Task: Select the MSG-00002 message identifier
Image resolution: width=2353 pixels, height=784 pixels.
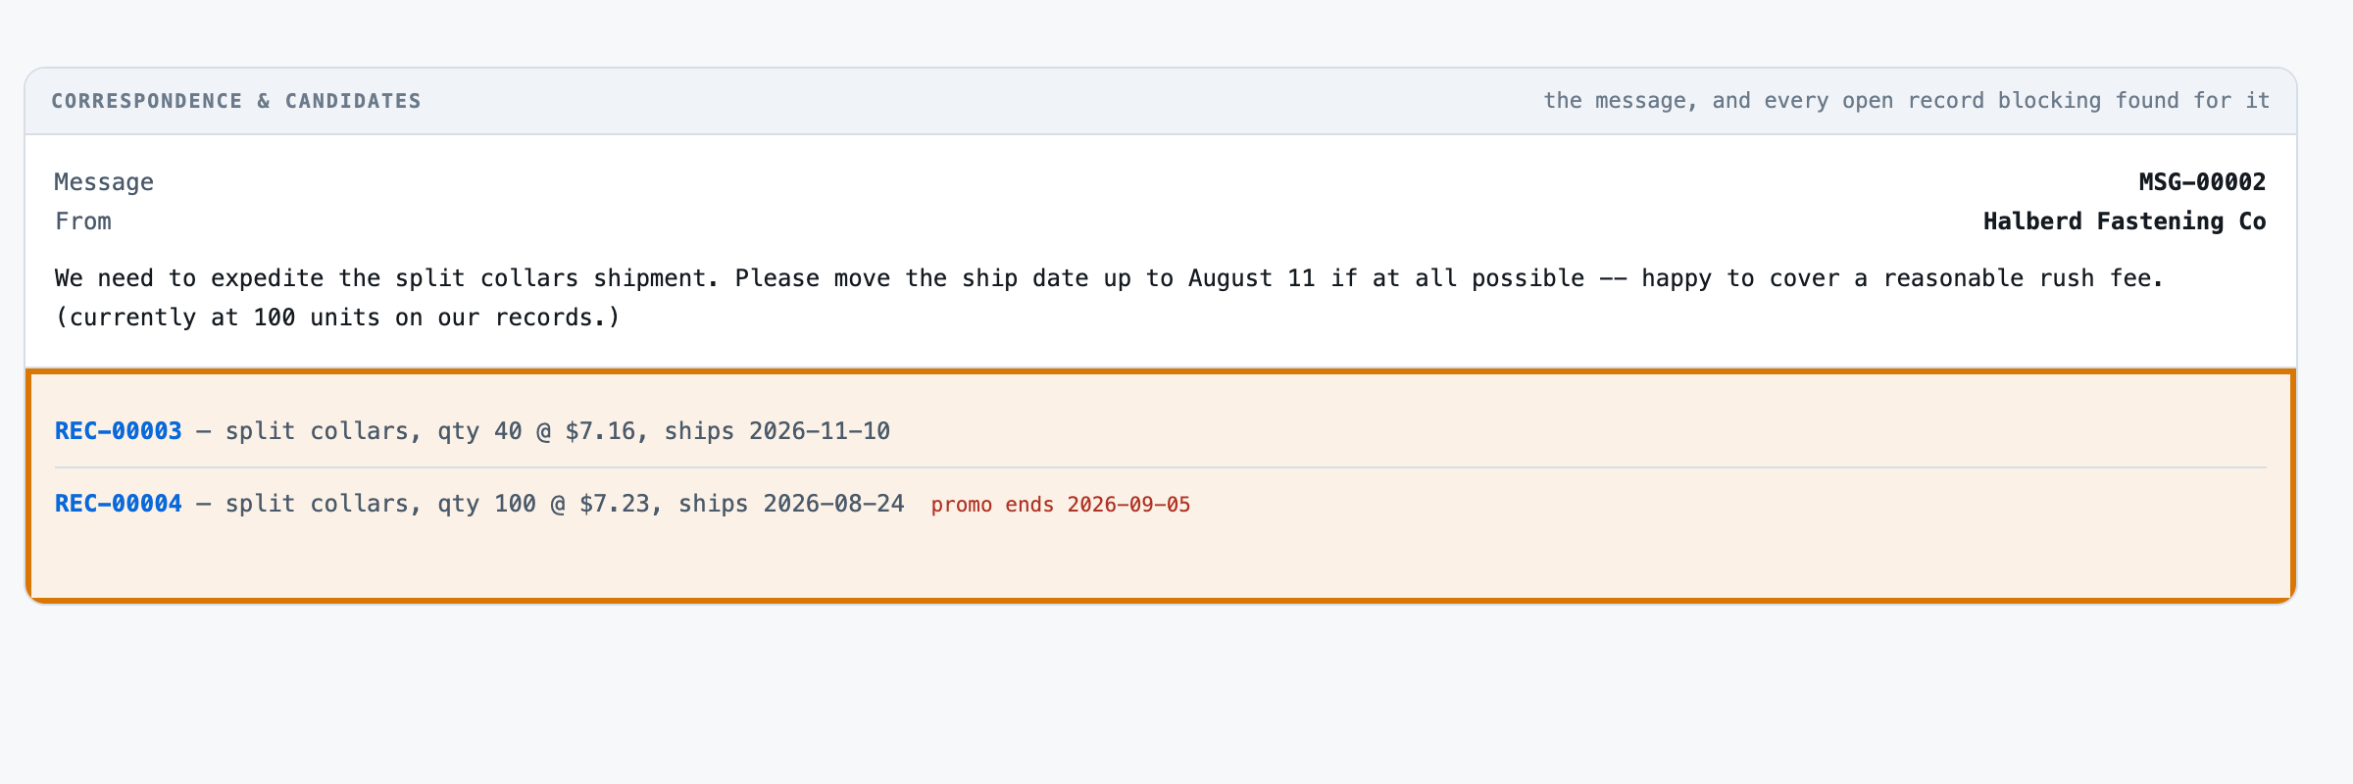Action: pyautogui.click(x=2202, y=182)
